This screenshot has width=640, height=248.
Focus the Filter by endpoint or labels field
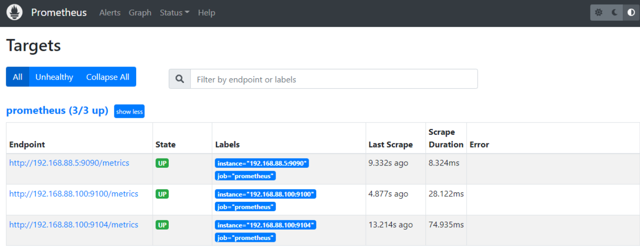[x=334, y=79]
